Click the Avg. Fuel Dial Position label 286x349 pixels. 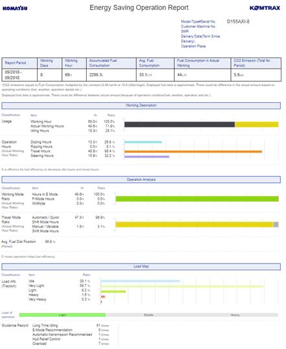click(x=19, y=242)
